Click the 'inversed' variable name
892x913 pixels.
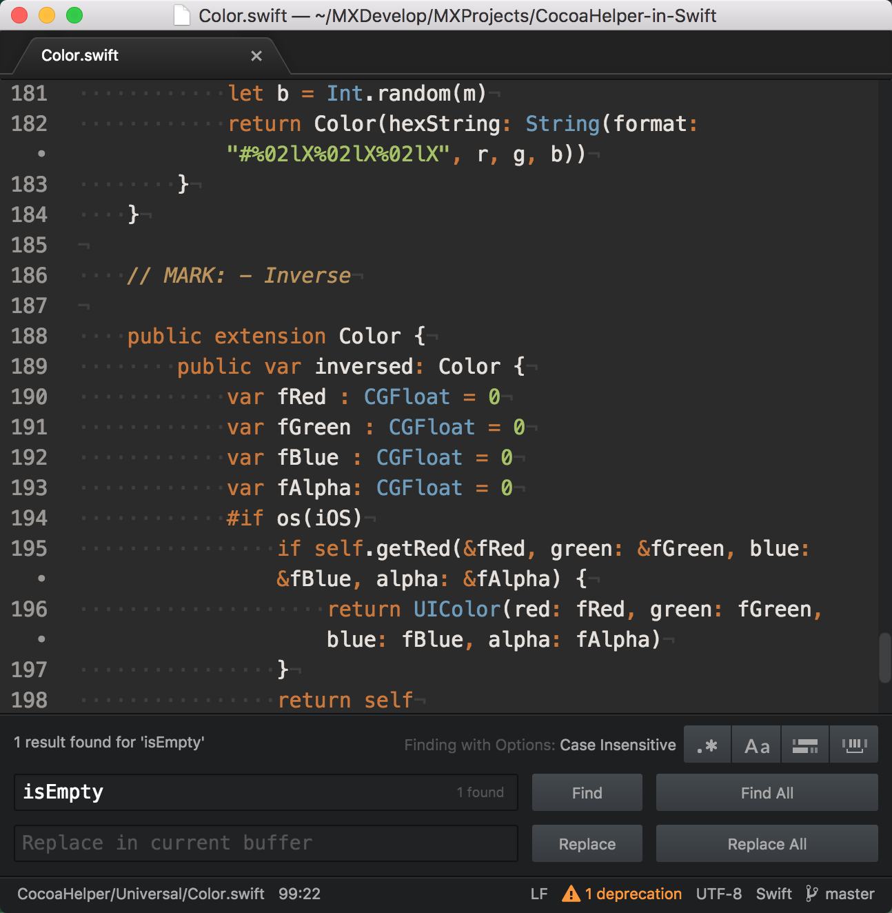(364, 367)
